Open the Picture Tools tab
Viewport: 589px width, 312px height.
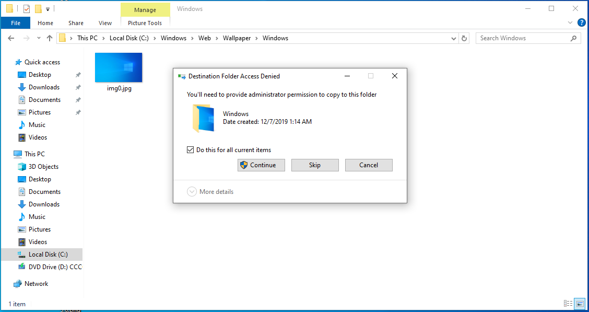point(145,23)
